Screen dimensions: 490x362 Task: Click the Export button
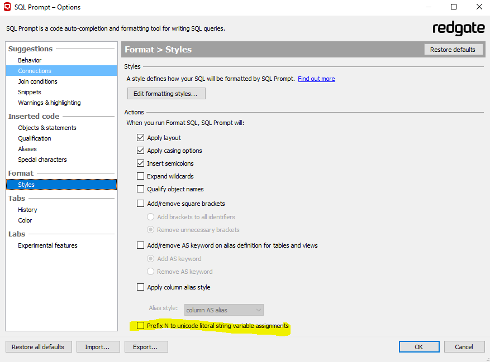(x=146, y=347)
